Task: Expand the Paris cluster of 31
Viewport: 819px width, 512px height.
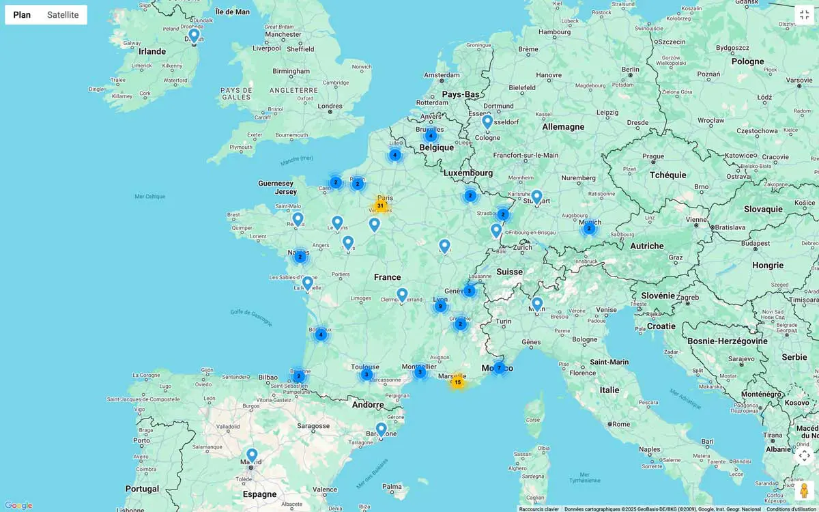Action: click(380, 205)
